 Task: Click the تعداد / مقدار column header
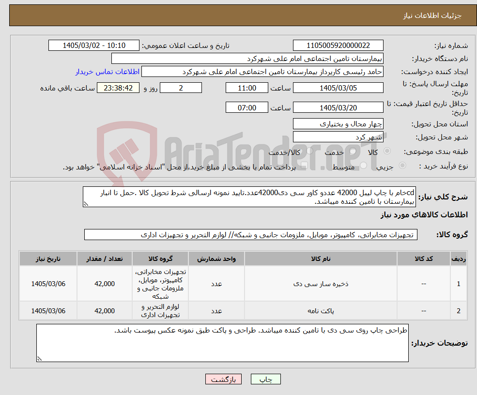click(x=104, y=259)
